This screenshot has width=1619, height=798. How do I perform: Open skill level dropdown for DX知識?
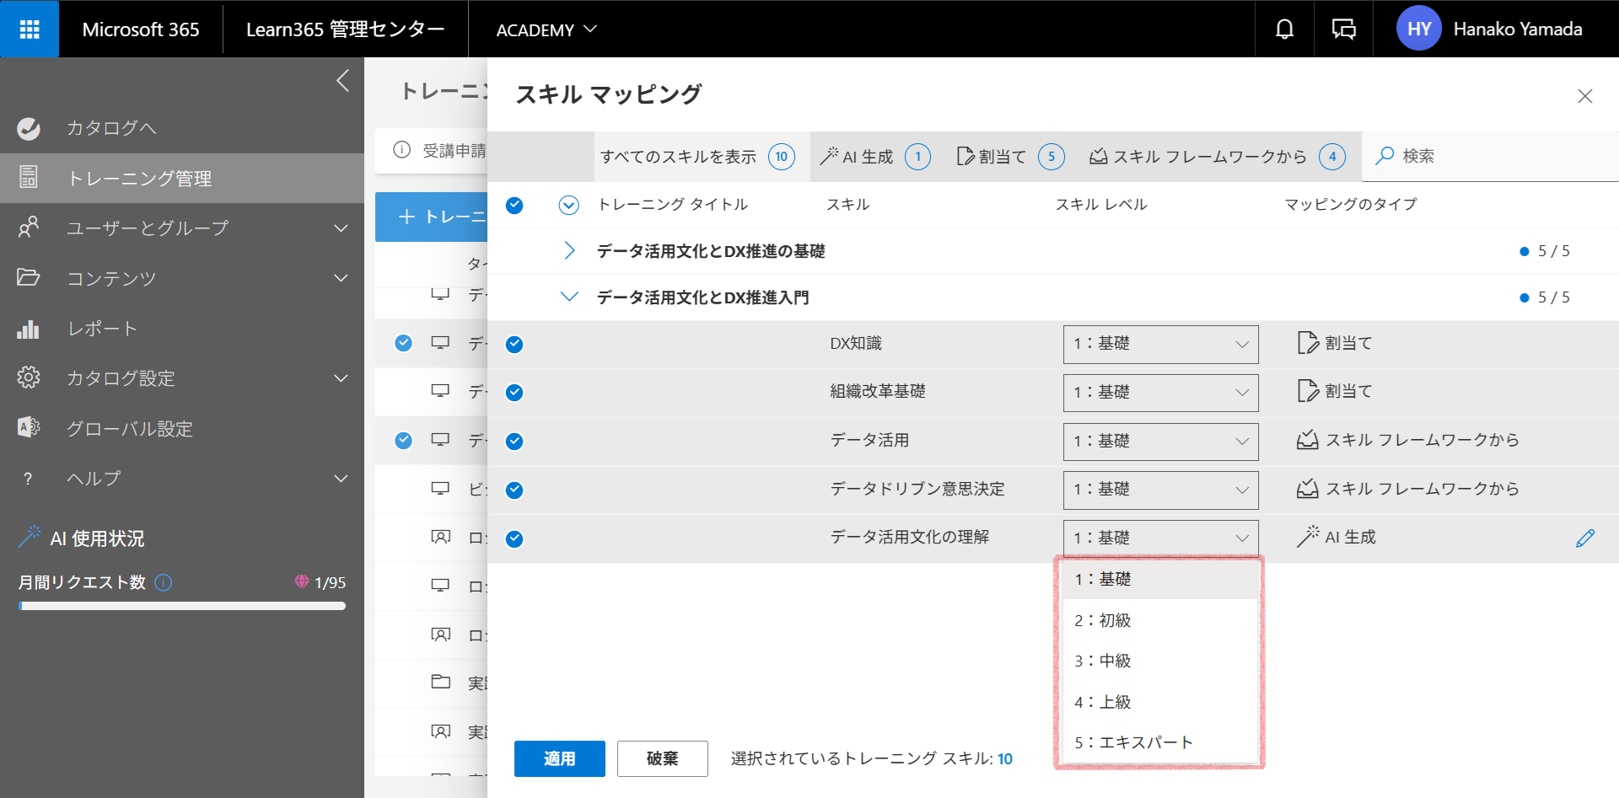pyautogui.click(x=1161, y=344)
